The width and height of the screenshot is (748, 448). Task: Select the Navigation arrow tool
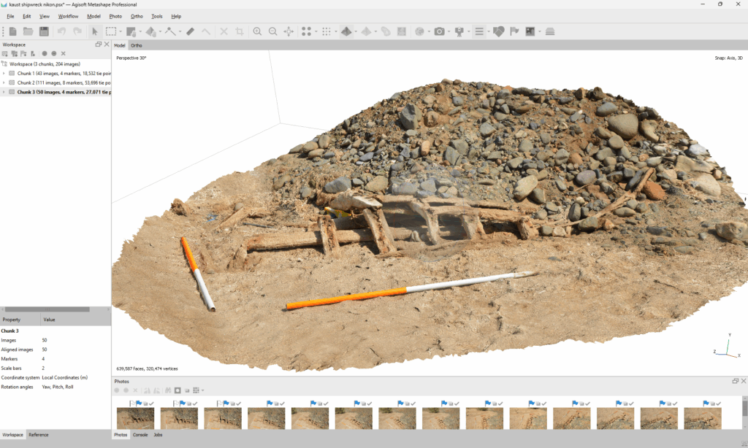click(94, 31)
